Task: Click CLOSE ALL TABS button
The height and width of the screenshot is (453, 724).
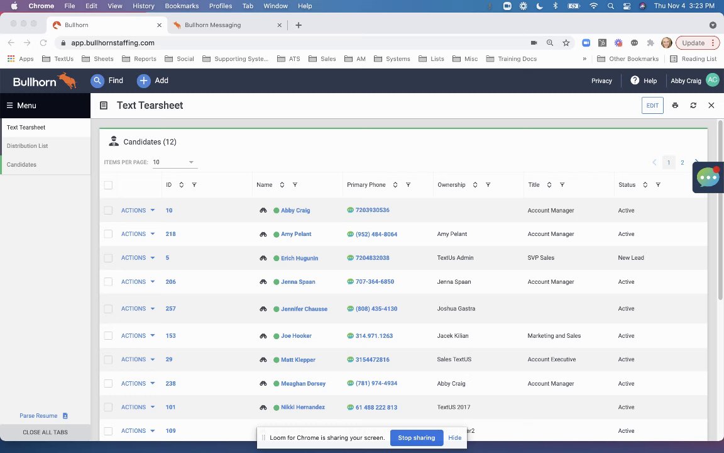Action: tap(45, 432)
